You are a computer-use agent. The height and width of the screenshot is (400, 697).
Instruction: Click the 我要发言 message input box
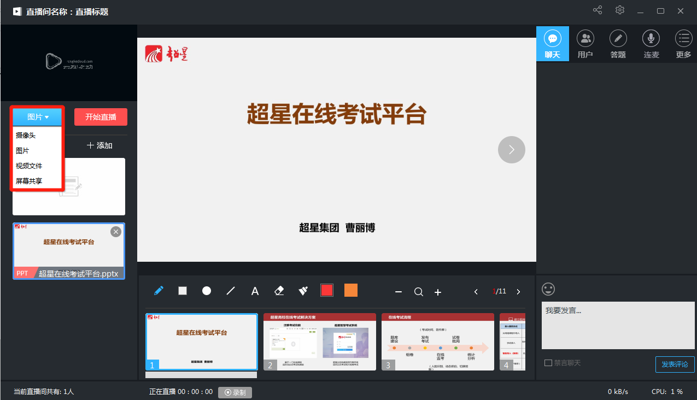(x=618, y=325)
